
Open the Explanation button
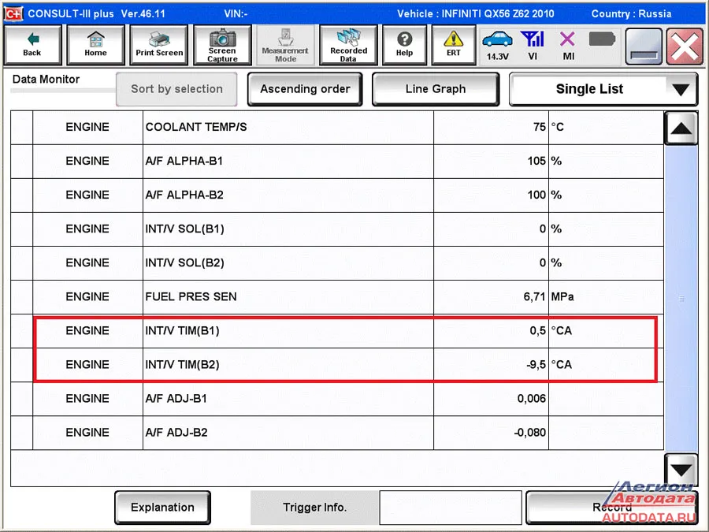pyautogui.click(x=163, y=507)
